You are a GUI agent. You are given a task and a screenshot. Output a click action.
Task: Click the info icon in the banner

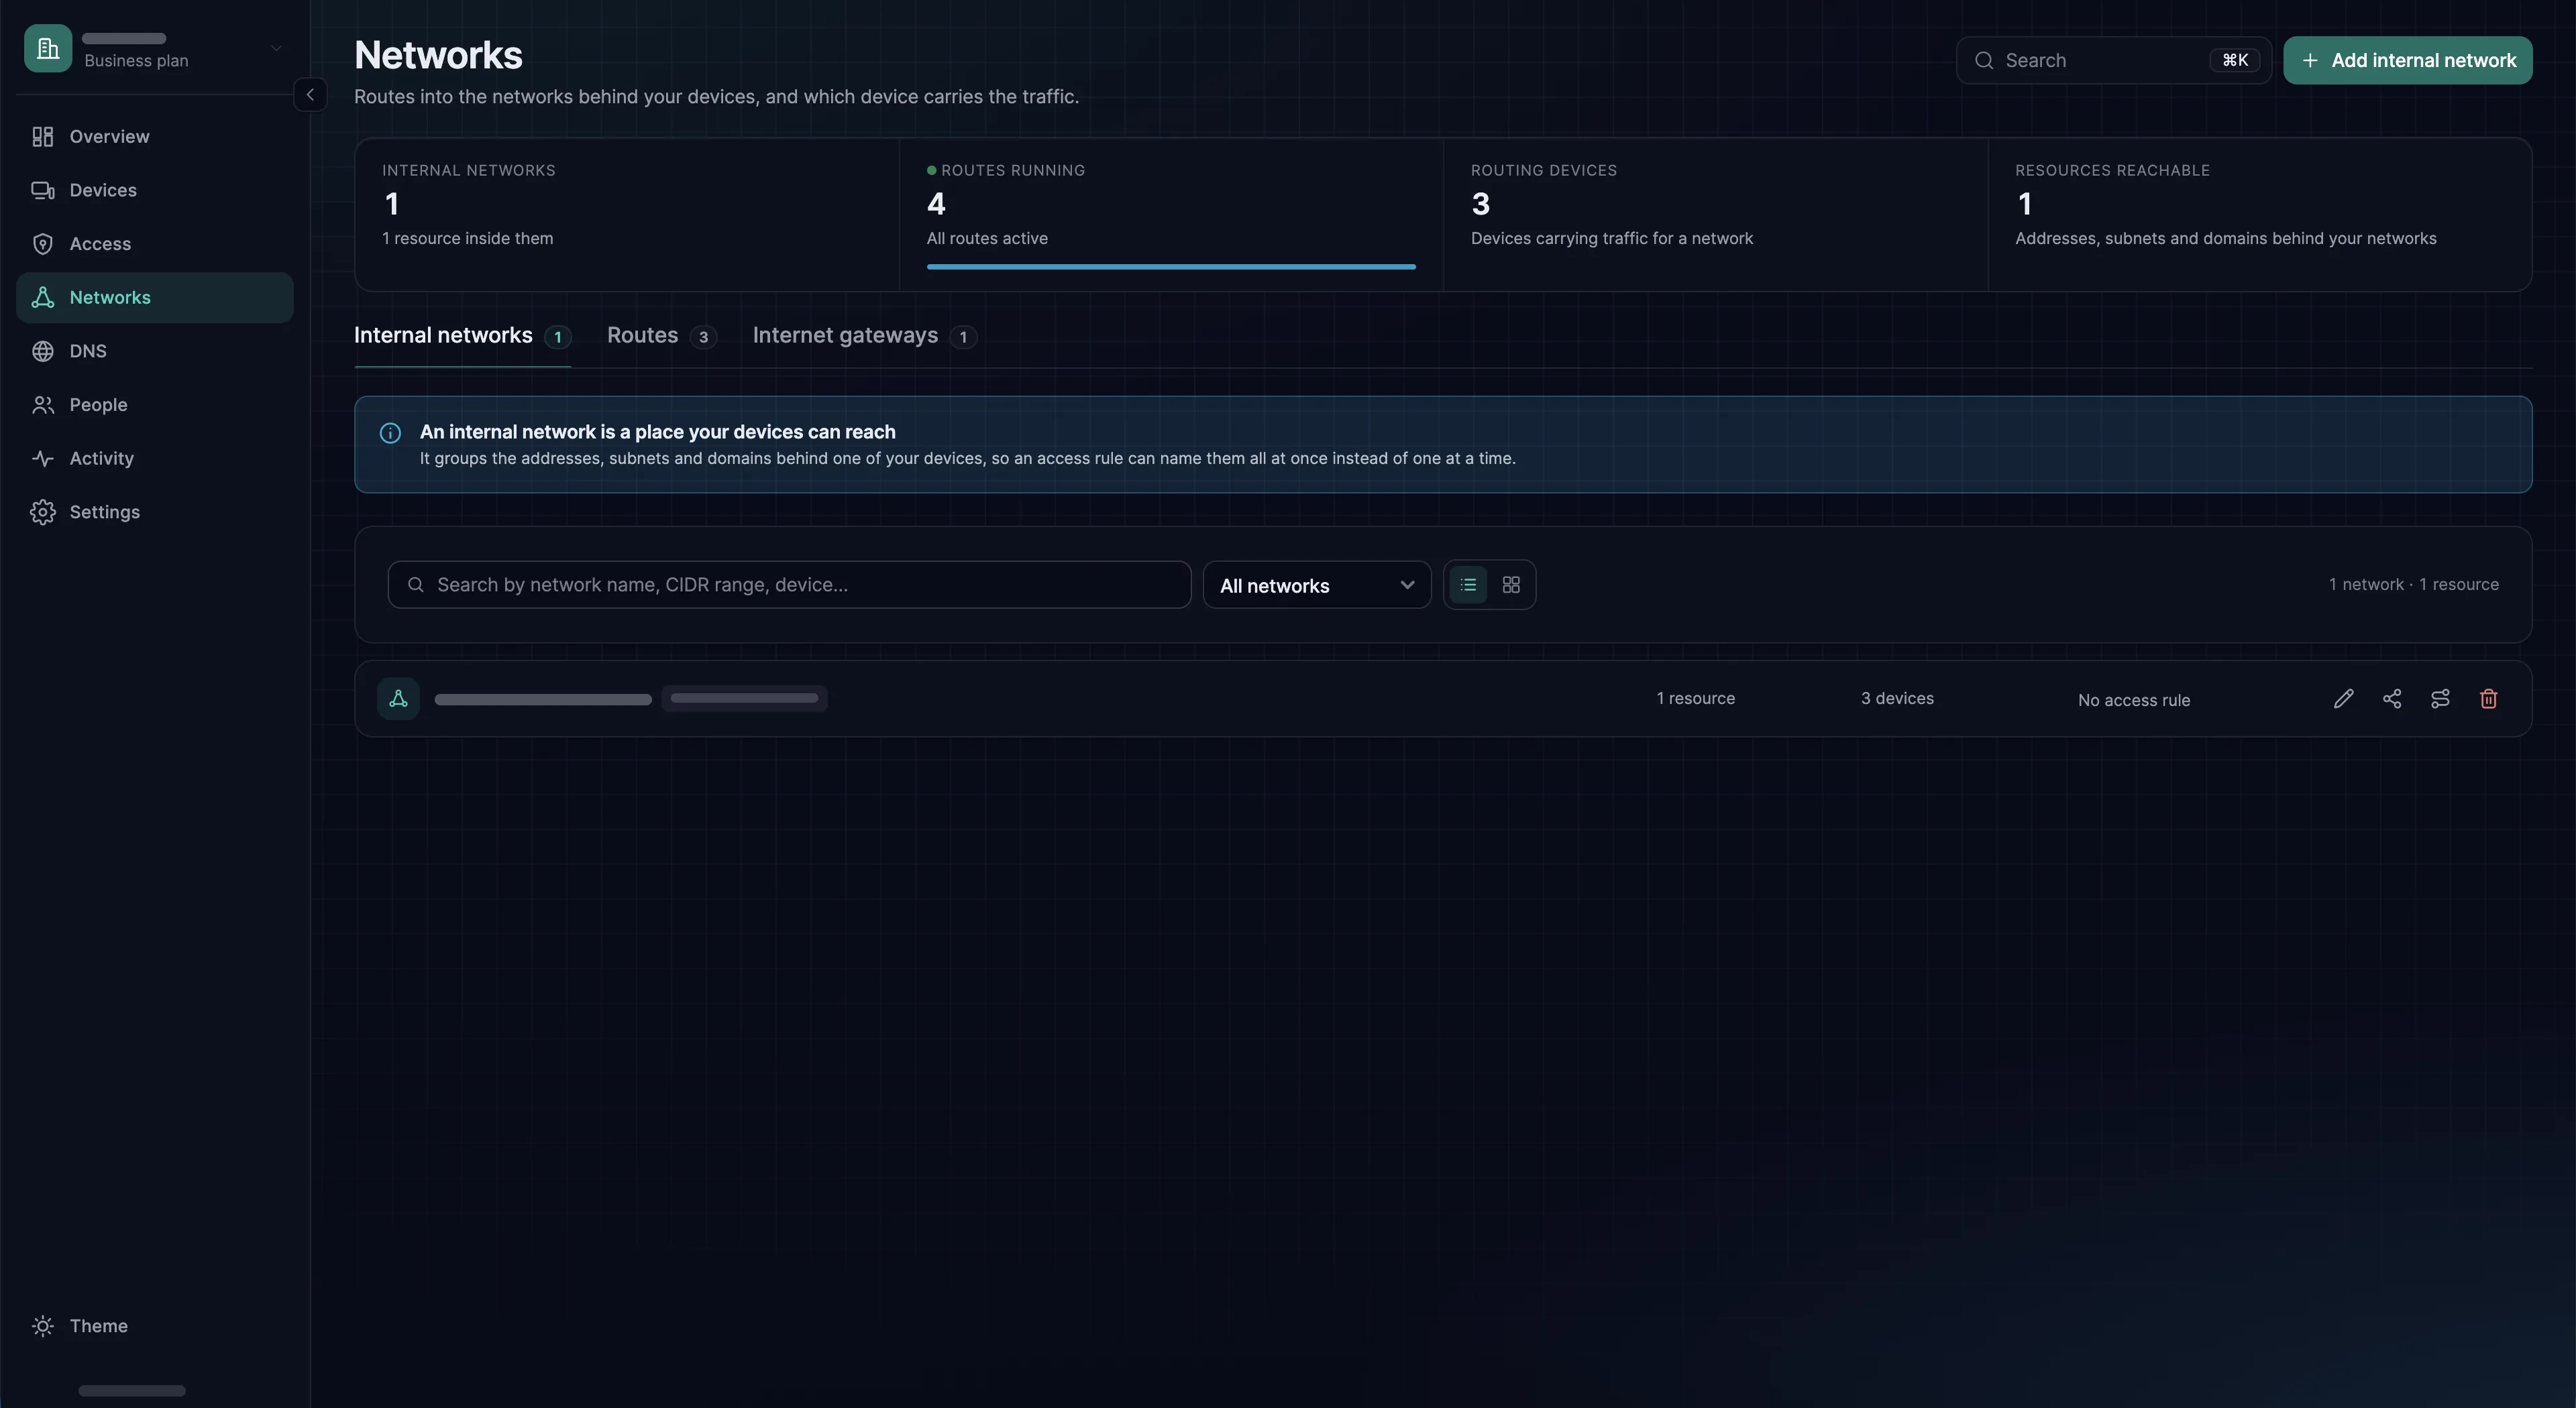click(x=390, y=432)
